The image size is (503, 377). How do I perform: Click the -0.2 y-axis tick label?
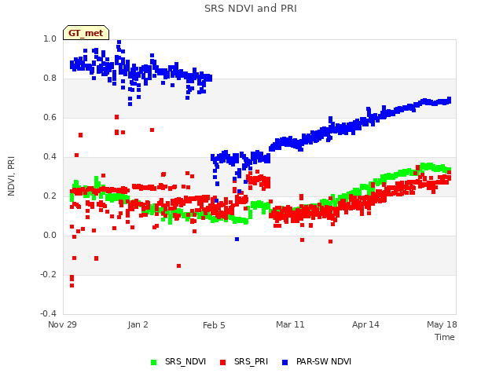coord(48,274)
